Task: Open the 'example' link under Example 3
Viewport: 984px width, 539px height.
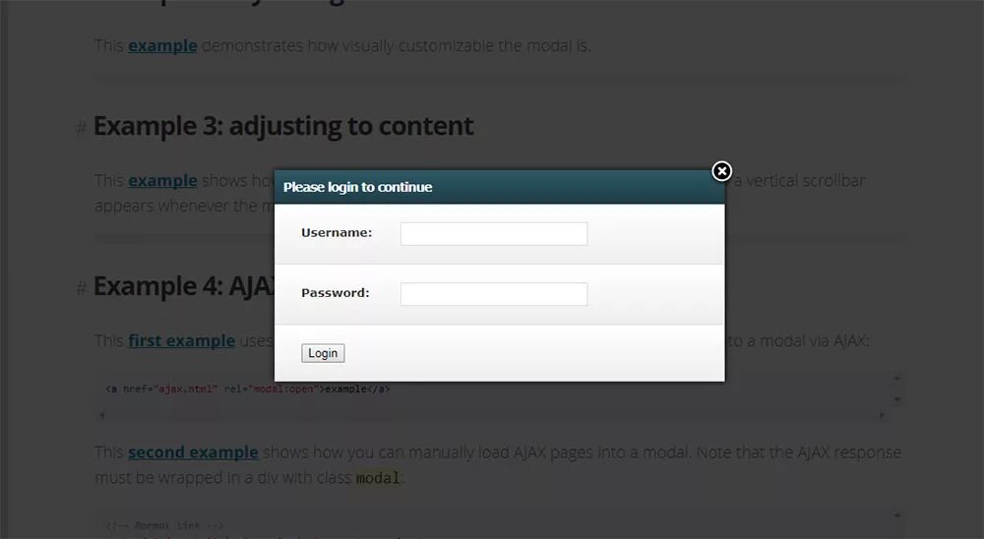Action: click(162, 180)
